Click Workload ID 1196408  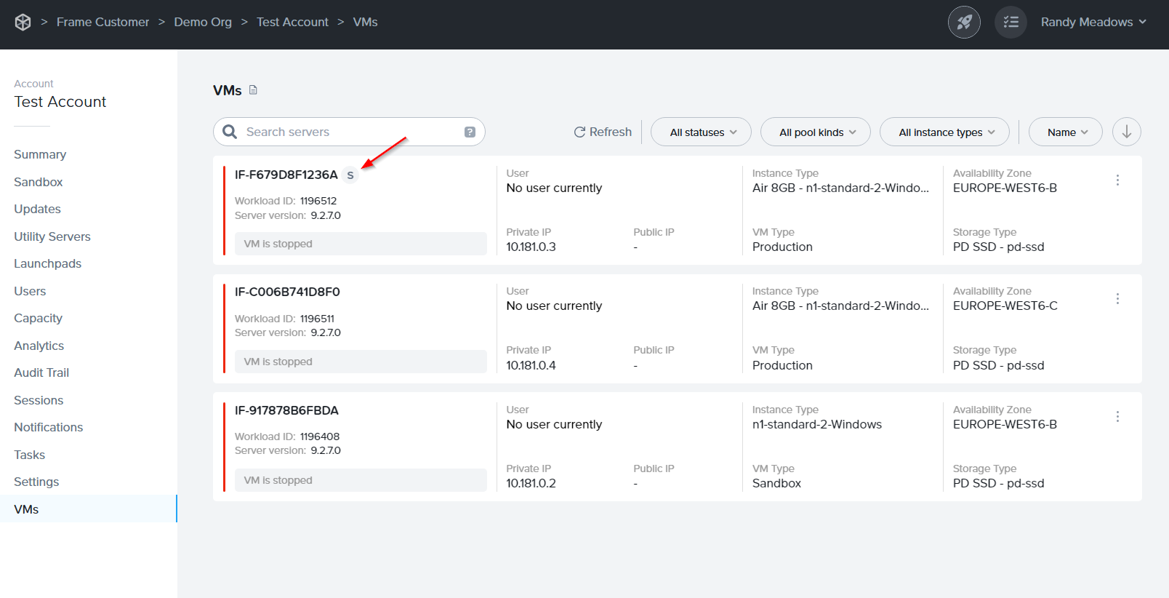coord(320,436)
